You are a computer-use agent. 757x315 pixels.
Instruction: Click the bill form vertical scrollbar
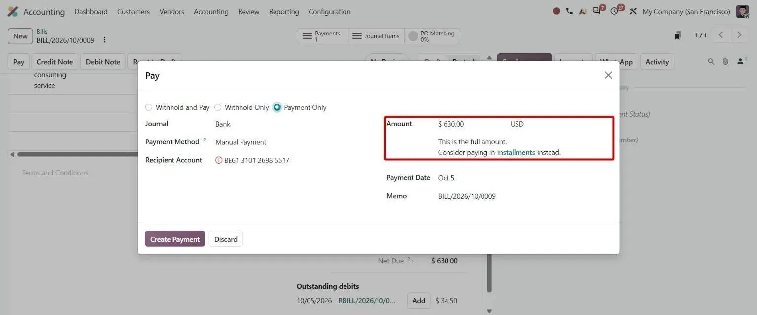489,274
